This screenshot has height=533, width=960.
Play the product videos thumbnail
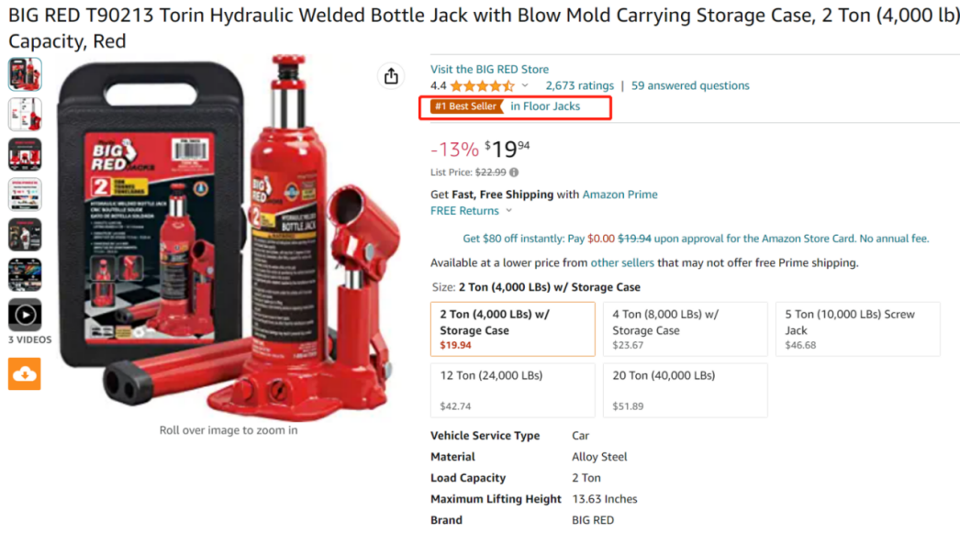click(x=25, y=315)
